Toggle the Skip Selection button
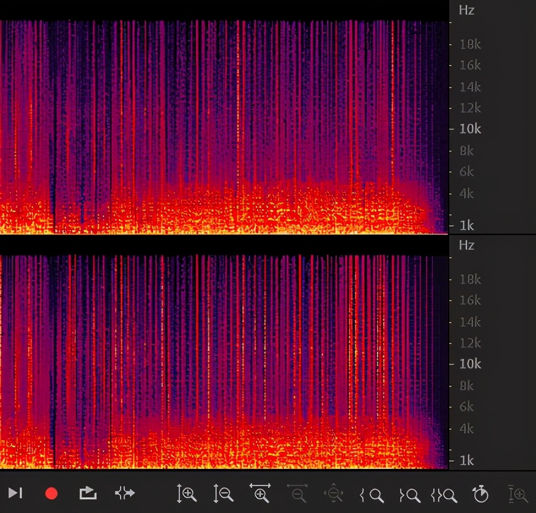Viewport: 536px width, 513px height. pos(125,493)
